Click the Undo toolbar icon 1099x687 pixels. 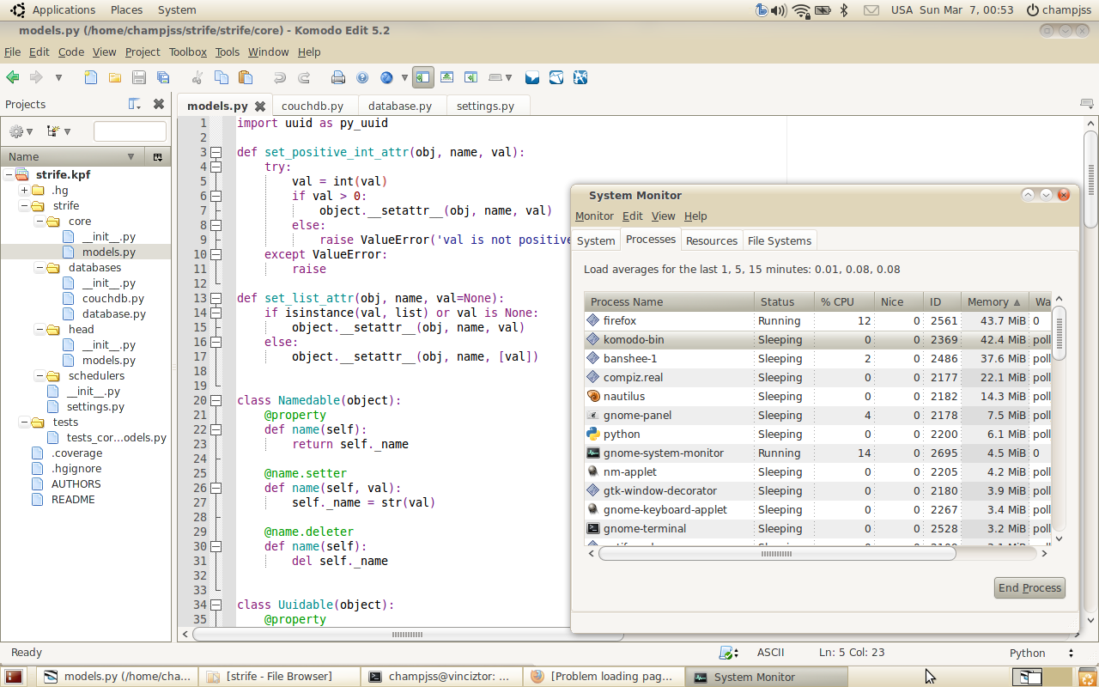tap(279, 77)
